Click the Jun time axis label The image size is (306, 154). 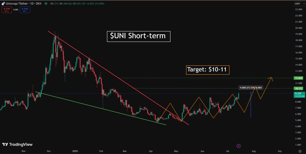click(x=202, y=151)
